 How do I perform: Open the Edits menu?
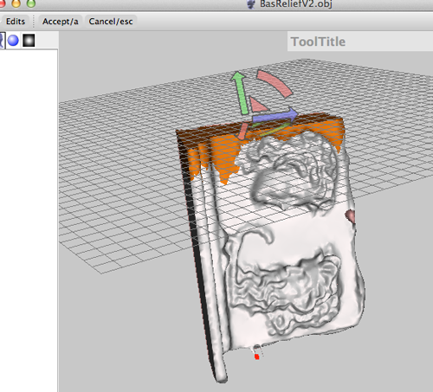(15, 22)
